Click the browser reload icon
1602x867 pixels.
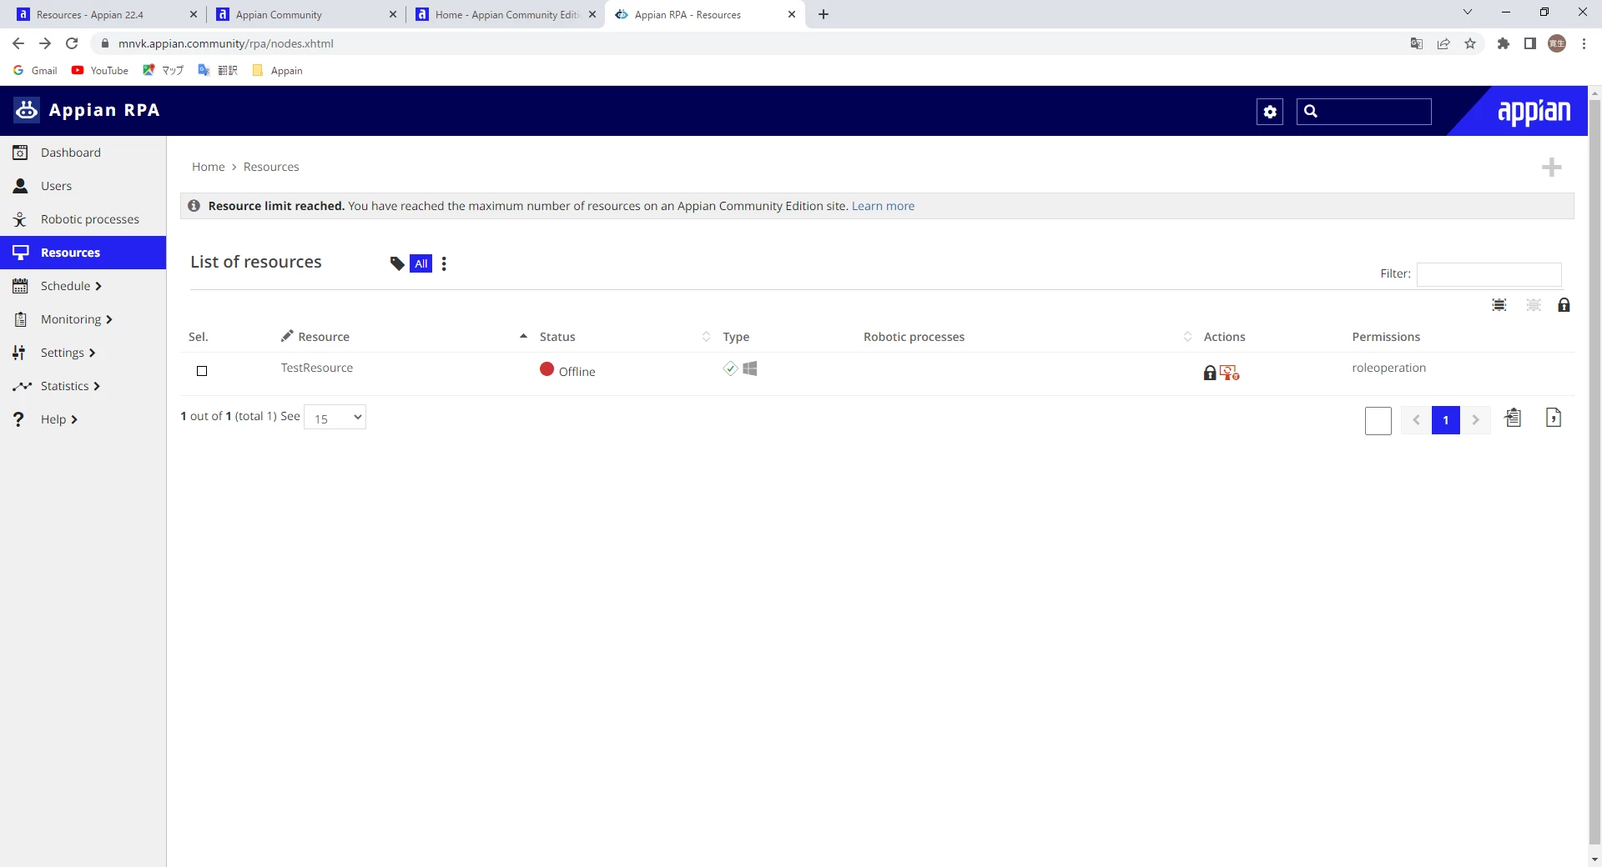[x=72, y=43]
